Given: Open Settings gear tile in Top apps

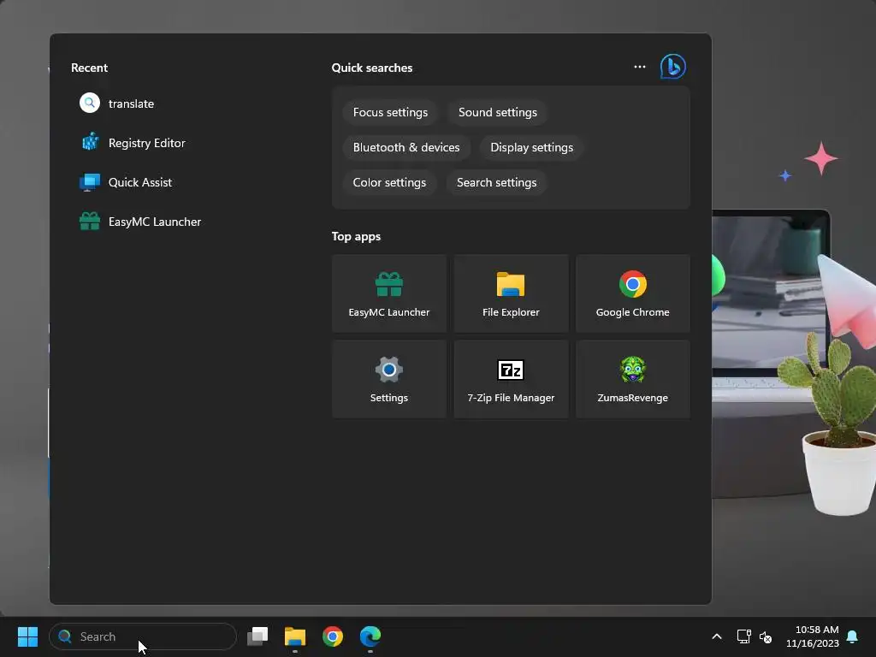Looking at the screenshot, I should pyautogui.click(x=389, y=379).
